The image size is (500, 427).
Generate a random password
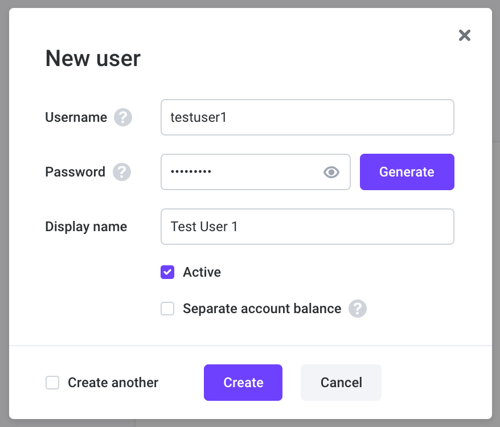click(x=407, y=172)
